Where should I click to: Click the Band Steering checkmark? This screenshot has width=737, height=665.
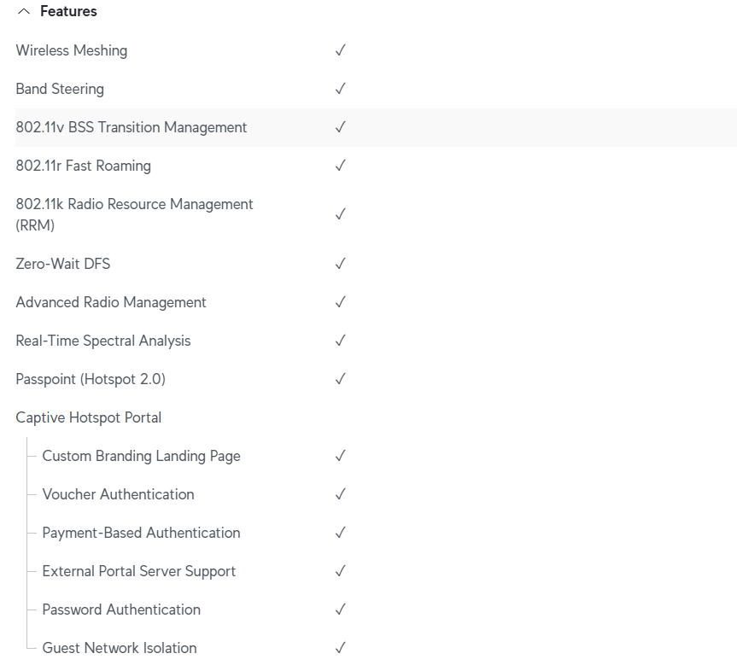[340, 89]
